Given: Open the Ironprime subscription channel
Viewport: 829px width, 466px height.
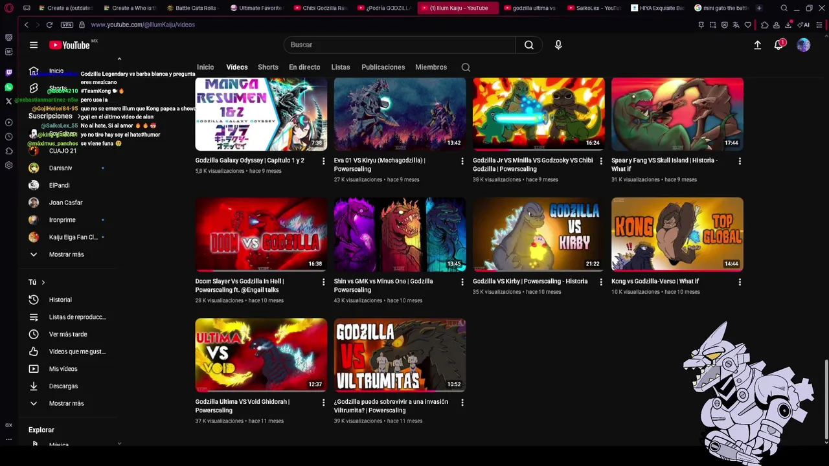Looking at the screenshot, I should point(62,220).
